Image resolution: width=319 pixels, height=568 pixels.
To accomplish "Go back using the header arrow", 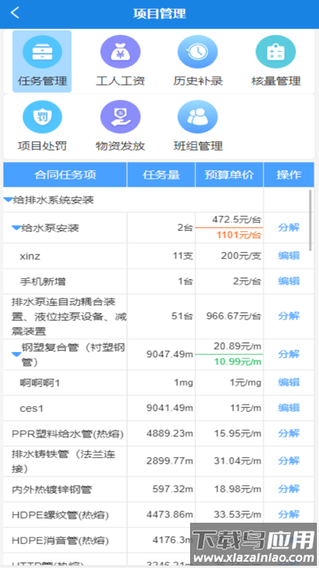I will pyautogui.click(x=15, y=13).
